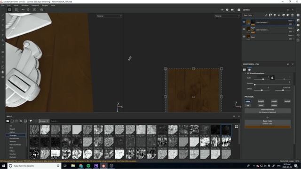Switch shelf to grid thumbnail view icon

236,127
